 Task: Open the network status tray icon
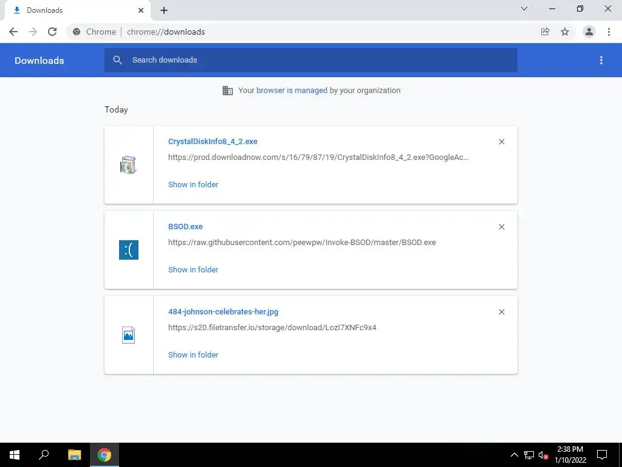point(529,455)
